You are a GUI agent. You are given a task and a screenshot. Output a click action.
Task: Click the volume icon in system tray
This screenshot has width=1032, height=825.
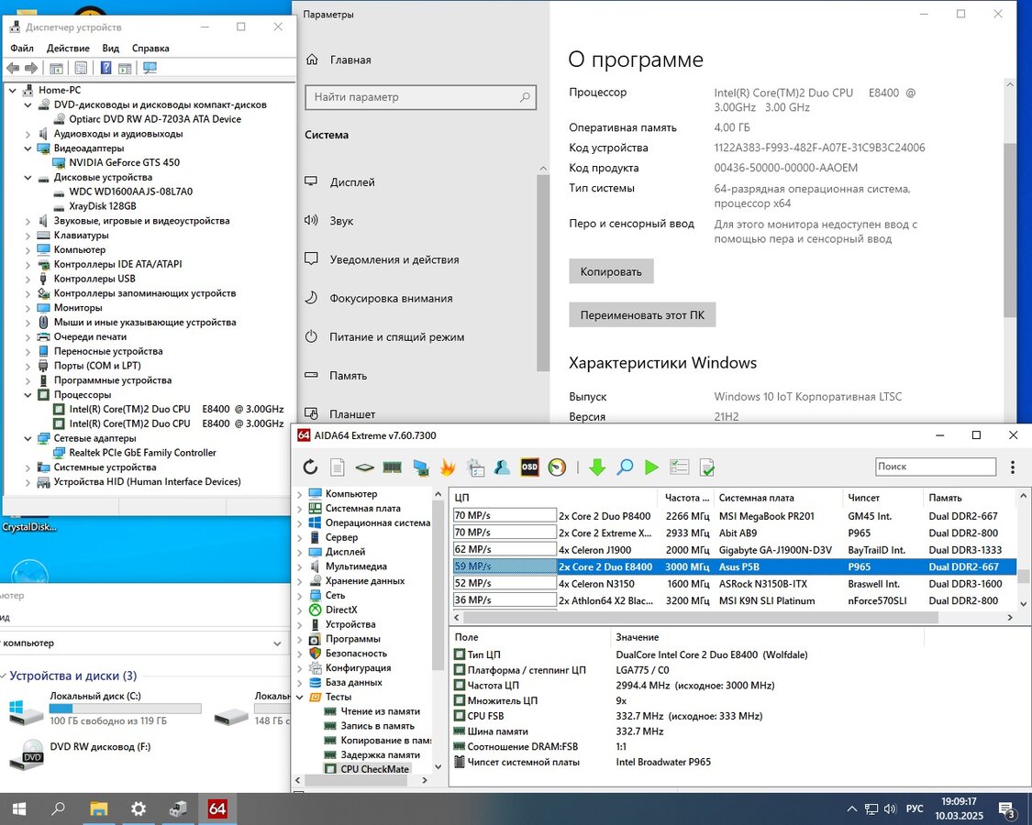(x=891, y=808)
